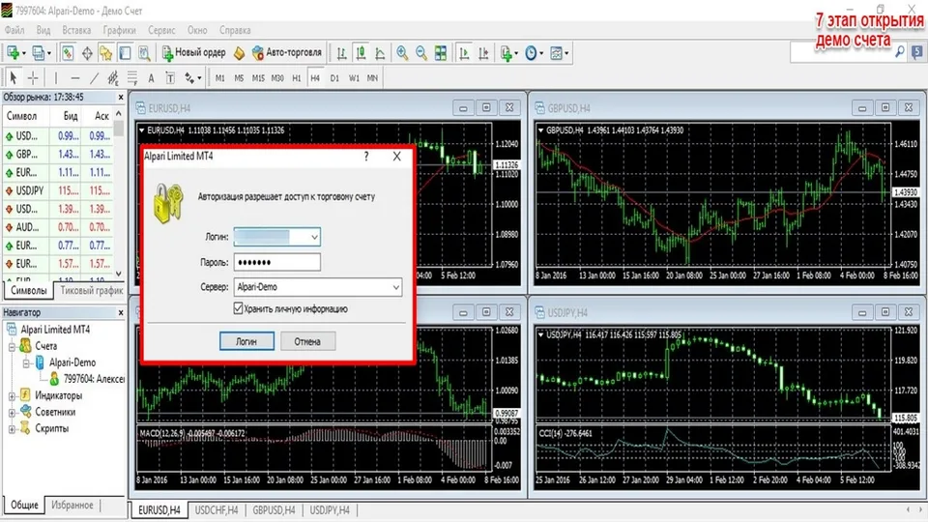Open the Логин account dropdown
Image resolution: width=928 pixels, height=522 pixels.
point(314,238)
